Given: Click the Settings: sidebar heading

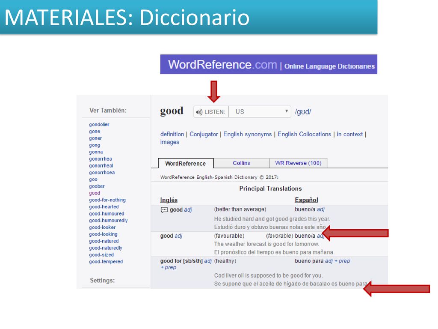Looking at the screenshot, I should click(102, 280).
